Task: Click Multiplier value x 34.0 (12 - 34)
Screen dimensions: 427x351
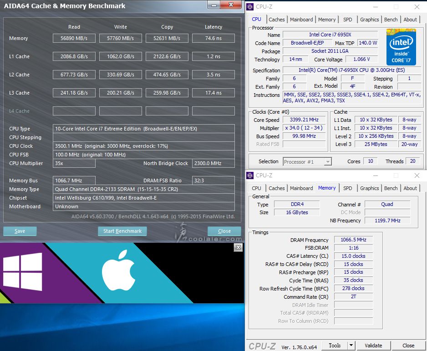Action: click(x=304, y=128)
